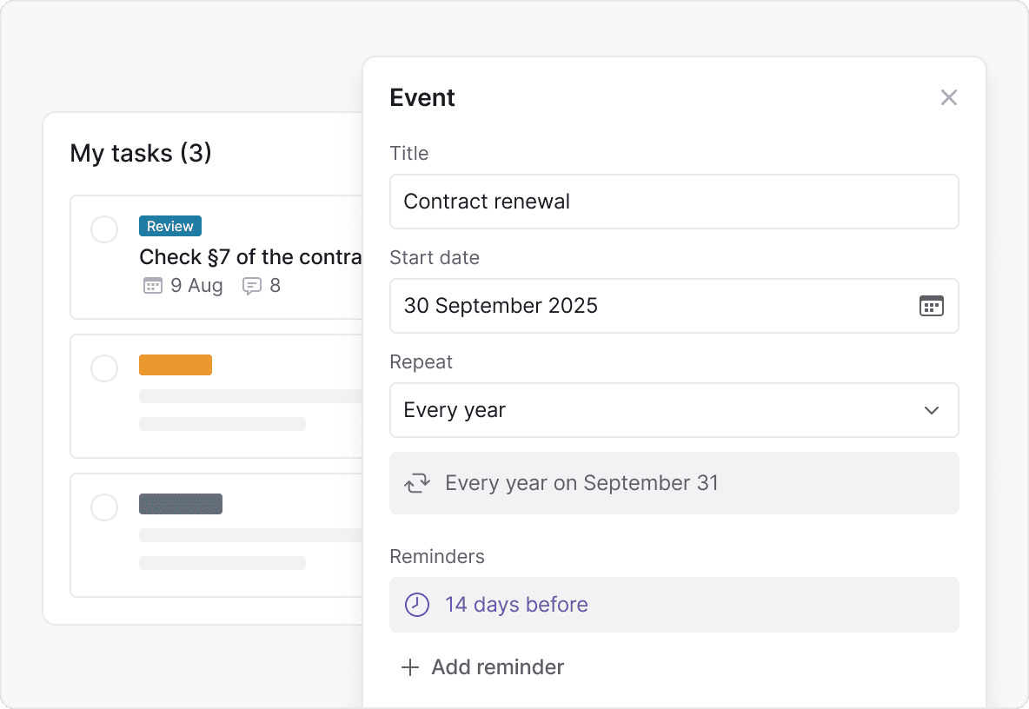The height and width of the screenshot is (709, 1029).
Task: Mark 'Check §7 of the contract' task complete
Action: click(x=104, y=229)
